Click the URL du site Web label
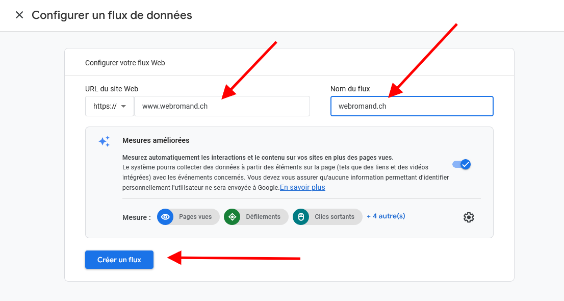Viewport: 564px width, 301px height. [112, 89]
